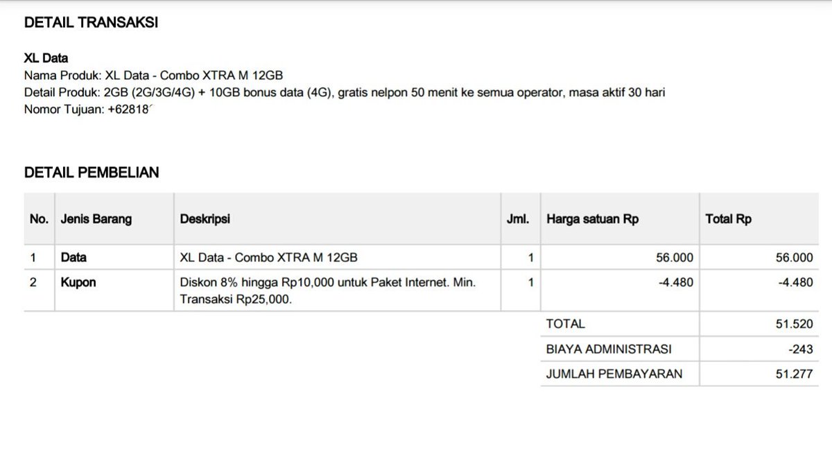
Task: Select the total value 51.520
Action: tap(795, 324)
